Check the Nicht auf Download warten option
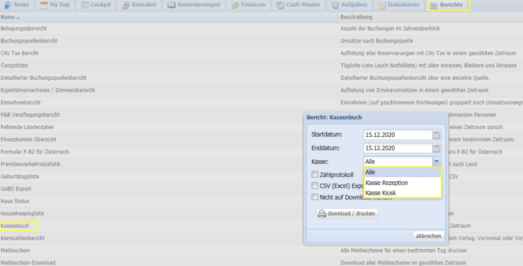Image resolution: width=523 pixels, height=266 pixels. click(315, 197)
